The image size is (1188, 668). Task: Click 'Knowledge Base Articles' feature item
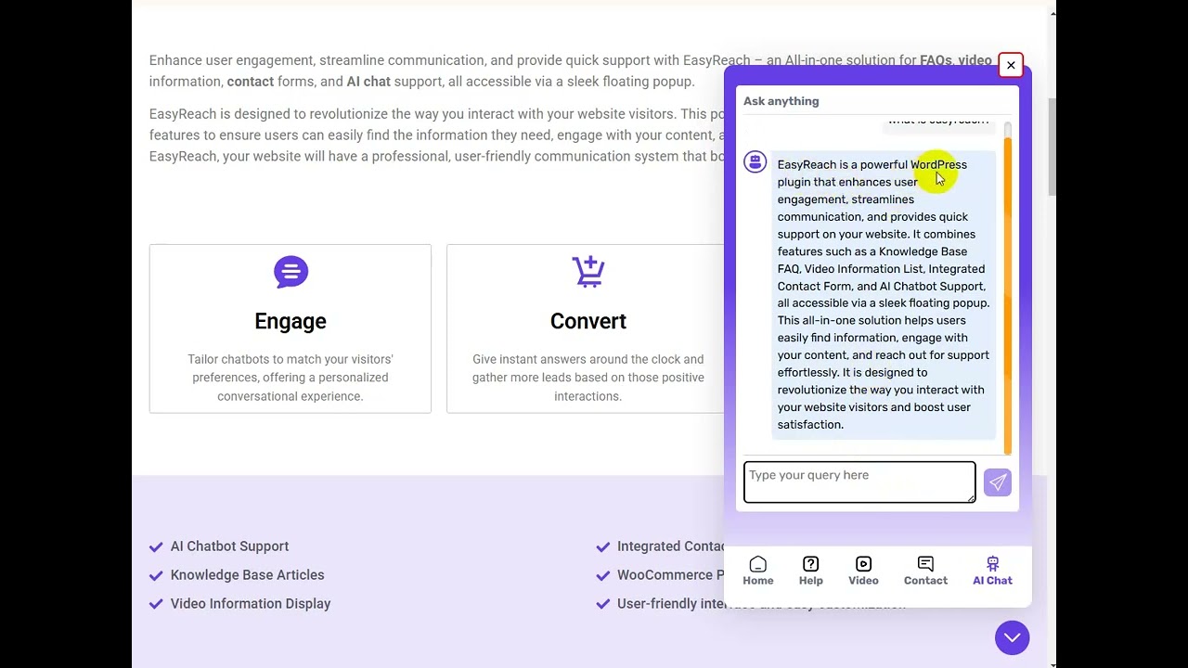247,575
